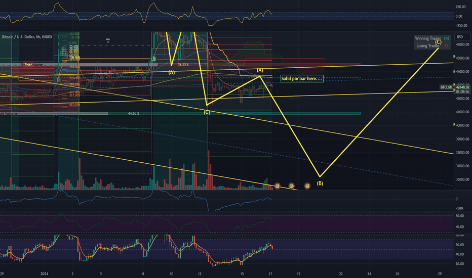Click the bar countdown timer 01:00:16
Screen dimensions: 472x278
pos(463,91)
